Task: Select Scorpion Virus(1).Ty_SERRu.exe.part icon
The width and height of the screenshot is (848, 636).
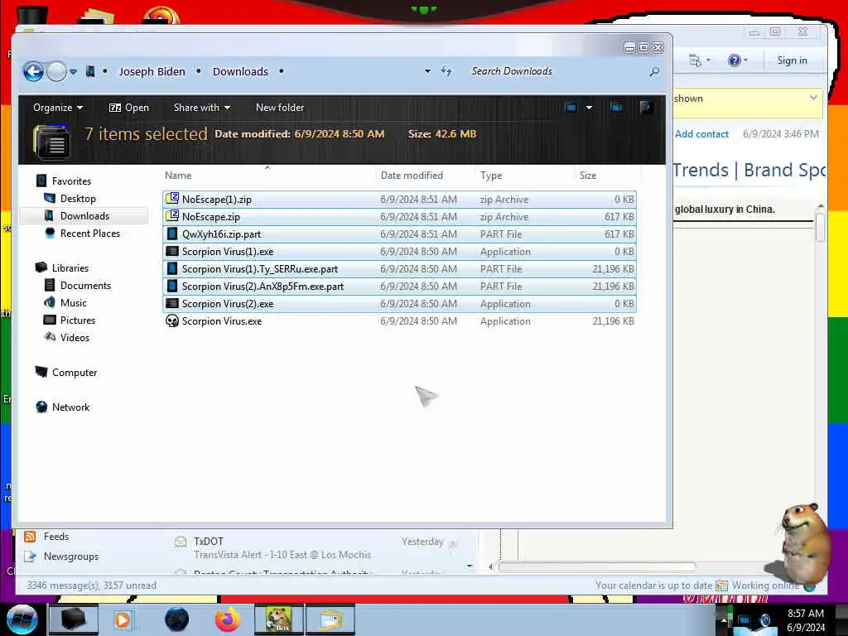Action: [172, 268]
